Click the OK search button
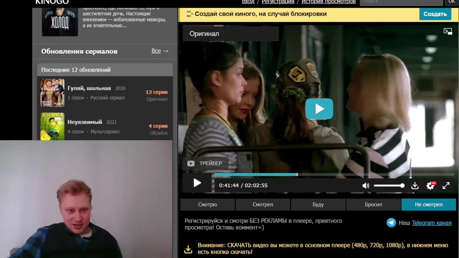The image size is (459, 258). [x=451, y=2]
